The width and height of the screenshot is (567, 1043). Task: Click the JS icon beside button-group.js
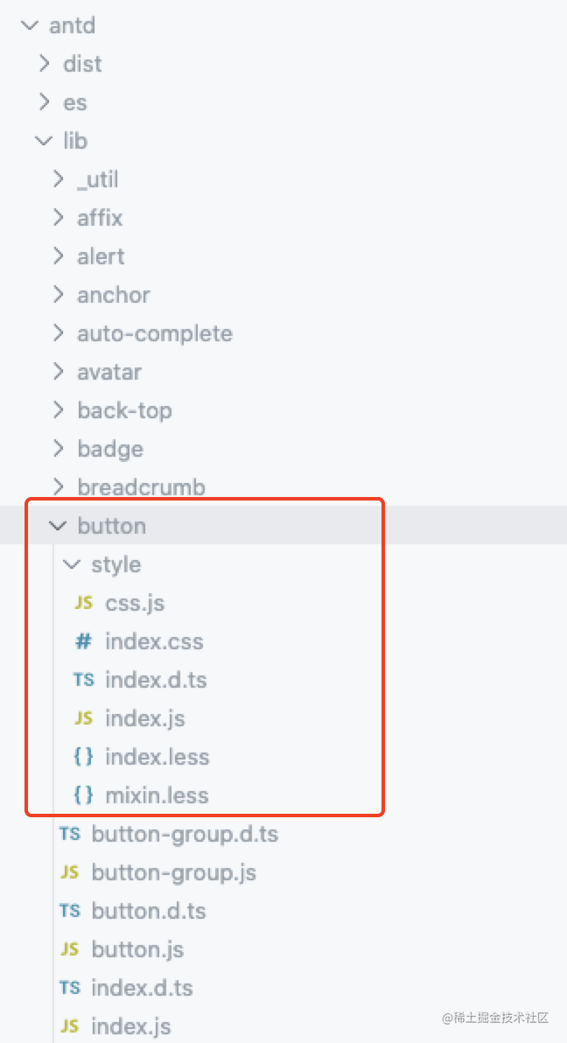tap(70, 872)
